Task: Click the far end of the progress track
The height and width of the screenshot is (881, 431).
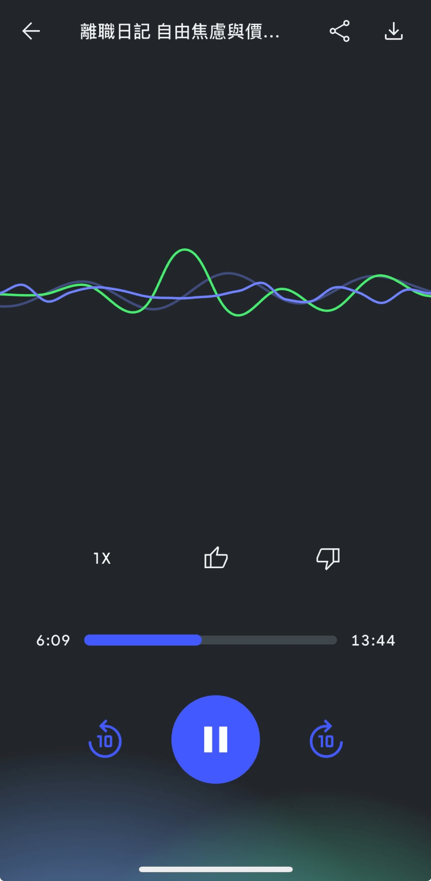Action: 335,640
